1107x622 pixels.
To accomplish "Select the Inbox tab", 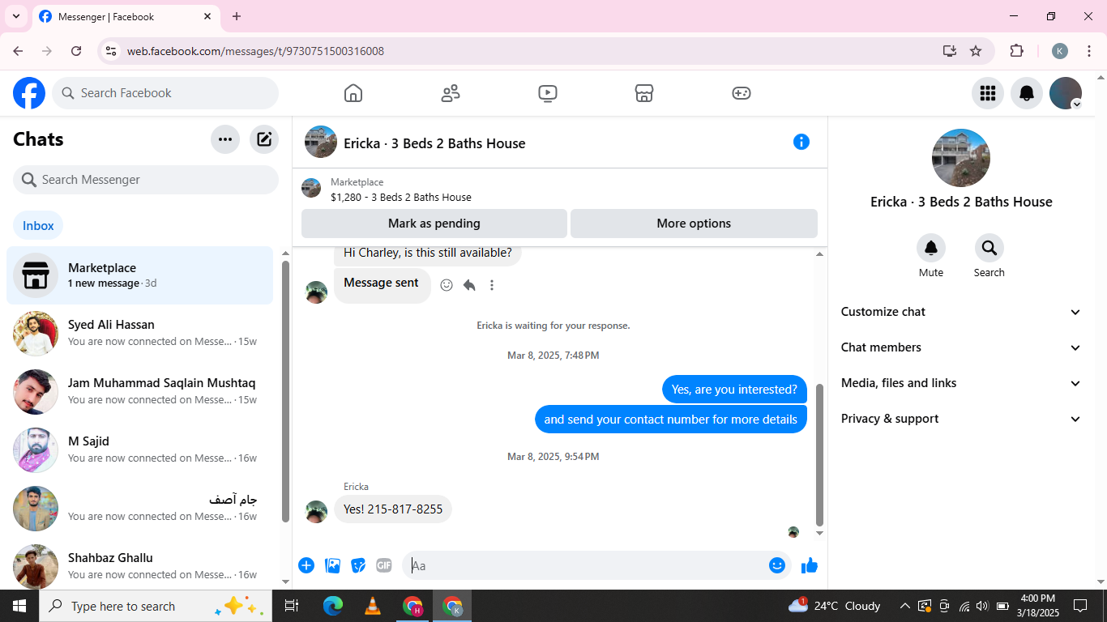I will 38,226.
